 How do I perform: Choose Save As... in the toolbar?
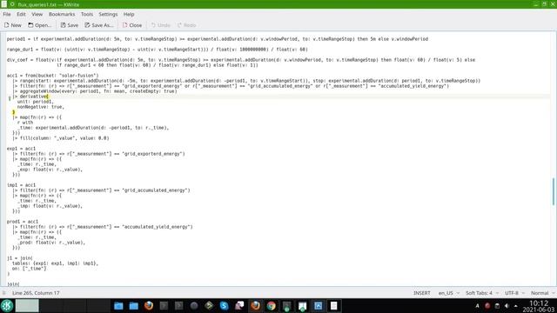point(99,25)
